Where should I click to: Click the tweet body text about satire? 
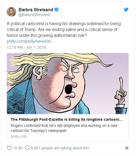click(x=64, y=30)
